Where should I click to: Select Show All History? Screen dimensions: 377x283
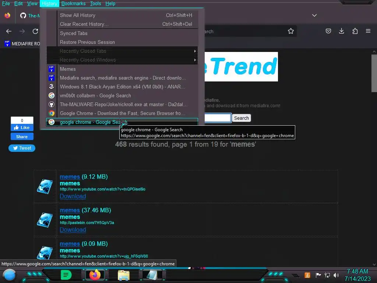click(122, 15)
